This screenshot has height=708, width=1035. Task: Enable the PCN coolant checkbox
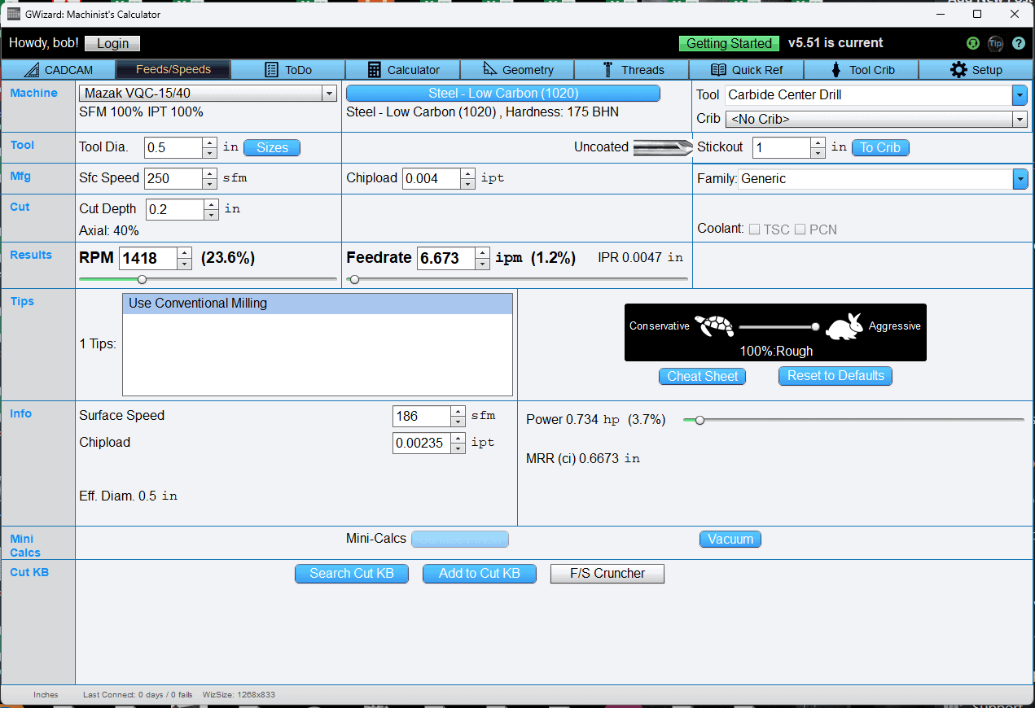coord(799,229)
